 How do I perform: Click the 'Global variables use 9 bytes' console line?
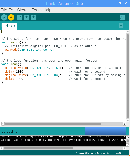click(63, 140)
